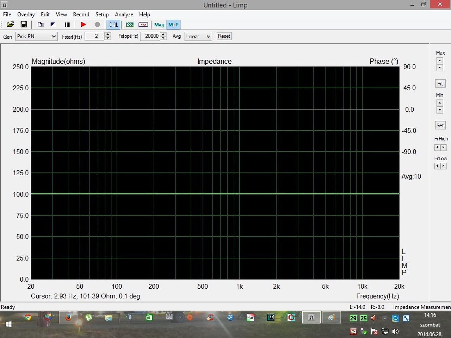Copy the graph using the copy icon
Screen dimensions: 451x338
coord(40,24)
